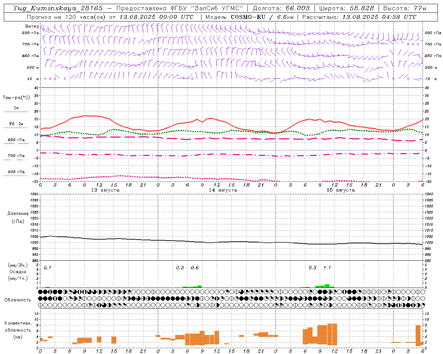Screen dimensions: 443x354
Task: Click the Давление pressure panel label
Action: tap(18, 213)
